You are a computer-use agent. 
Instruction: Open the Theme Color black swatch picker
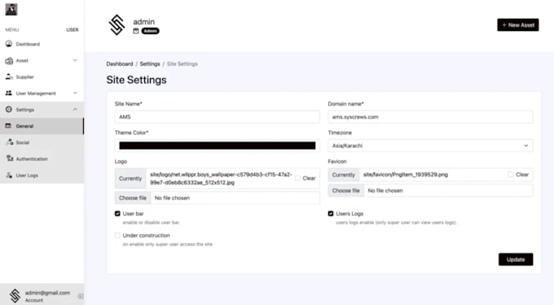(x=218, y=146)
